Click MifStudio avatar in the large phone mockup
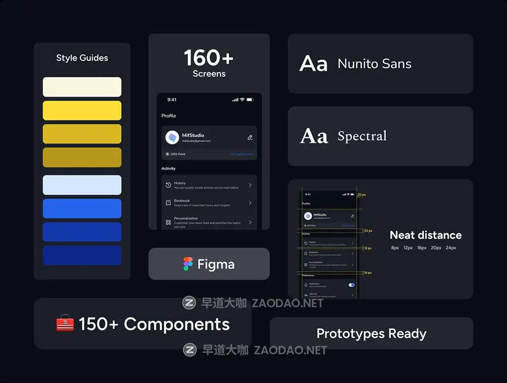The image size is (507, 383). (x=172, y=138)
